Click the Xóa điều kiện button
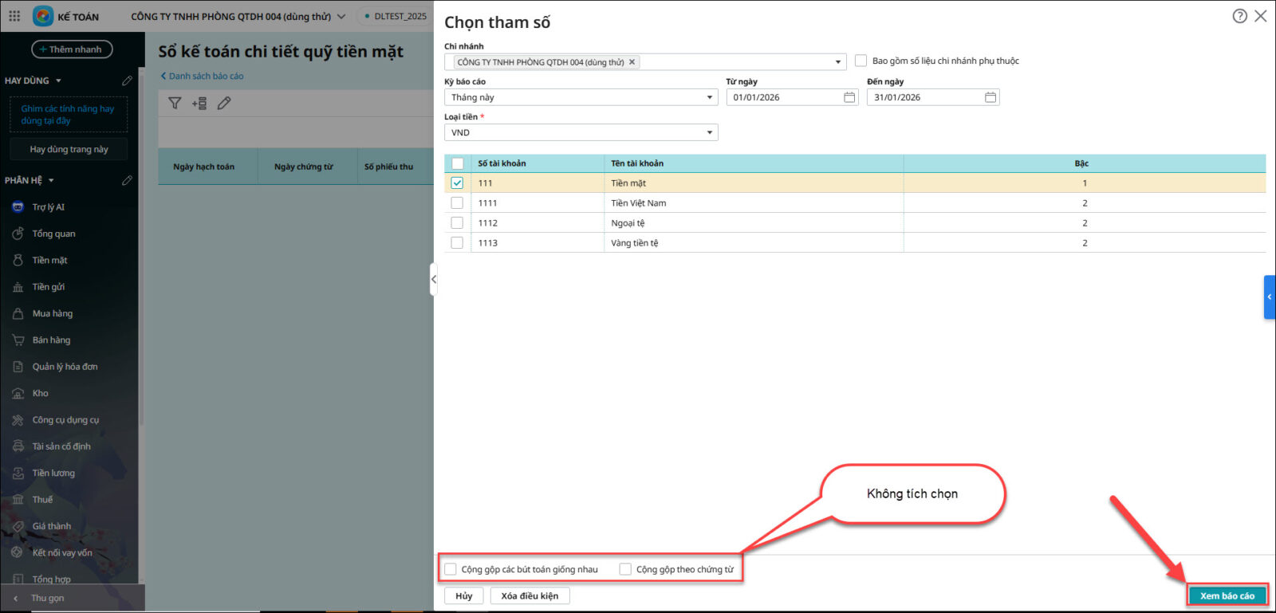The height and width of the screenshot is (613, 1276). [530, 595]
